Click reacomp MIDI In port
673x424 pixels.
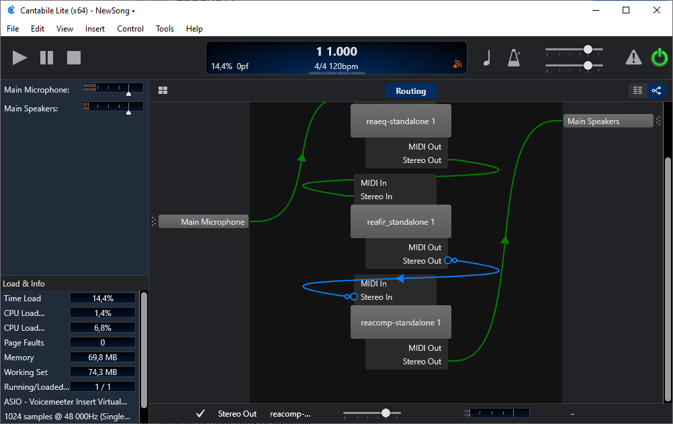point(373,284)
